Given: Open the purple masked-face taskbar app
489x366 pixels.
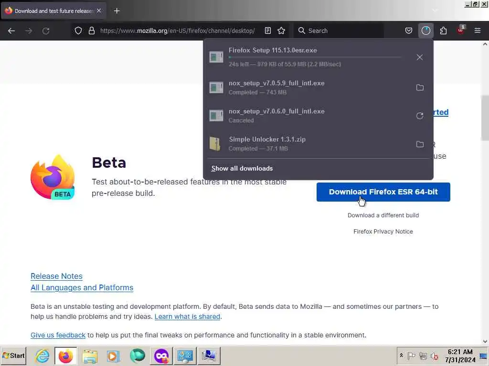Looking at the screenshot, I should [161, 356].
